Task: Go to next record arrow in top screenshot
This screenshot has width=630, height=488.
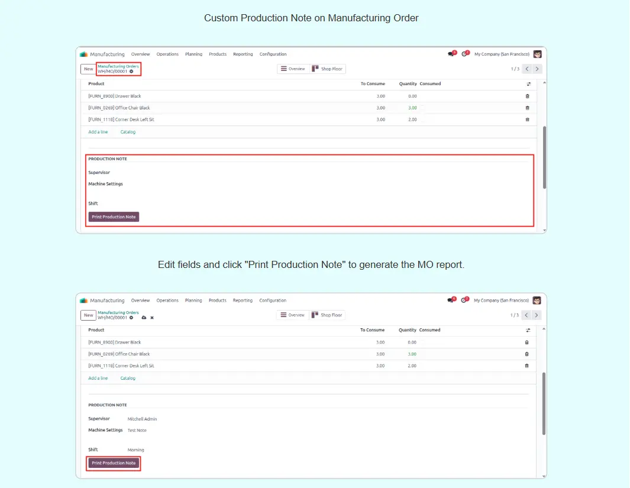Action: tap(537, 69)
